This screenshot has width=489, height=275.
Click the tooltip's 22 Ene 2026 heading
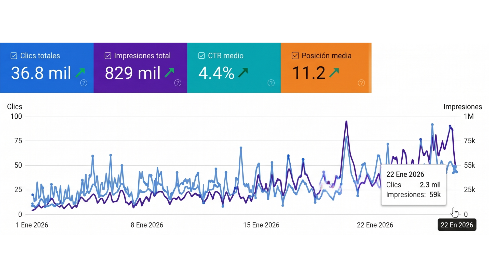(405, 174)
